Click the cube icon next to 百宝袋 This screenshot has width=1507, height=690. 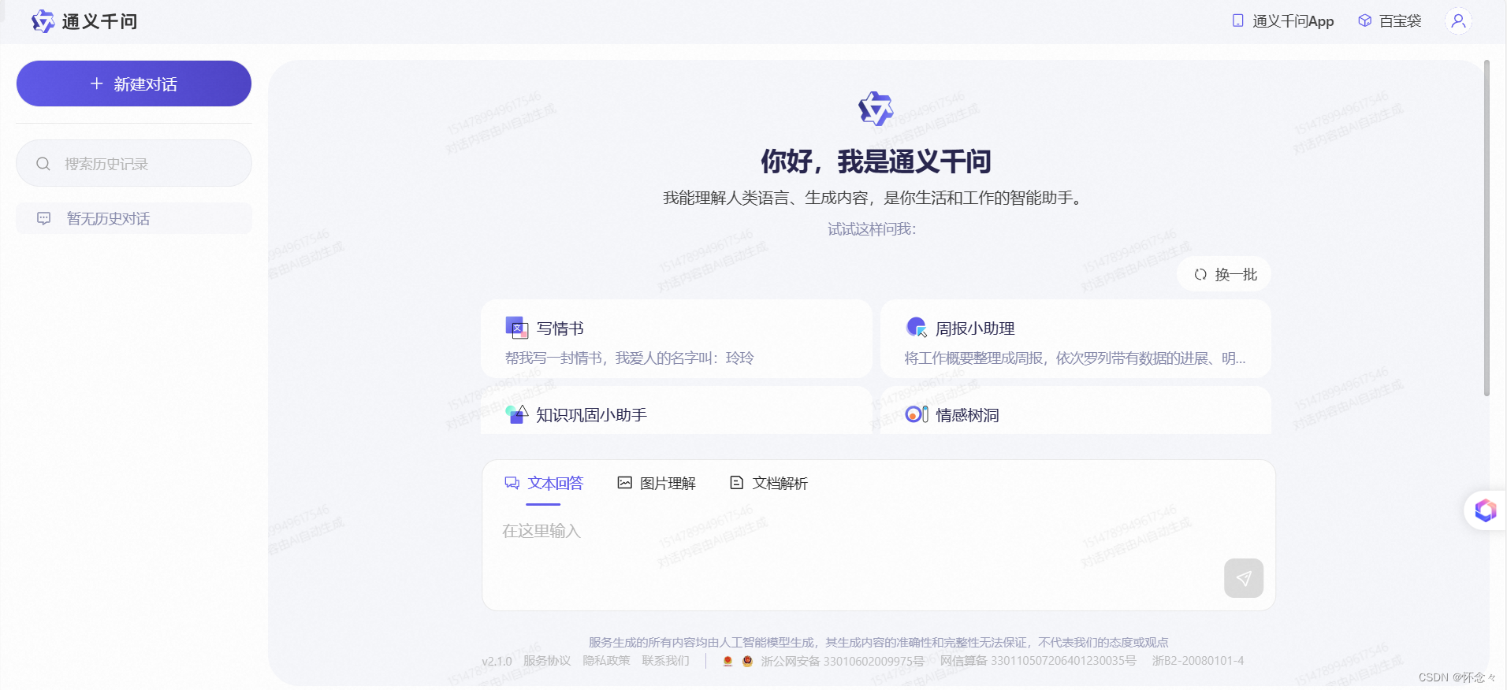pos(1364,20)
